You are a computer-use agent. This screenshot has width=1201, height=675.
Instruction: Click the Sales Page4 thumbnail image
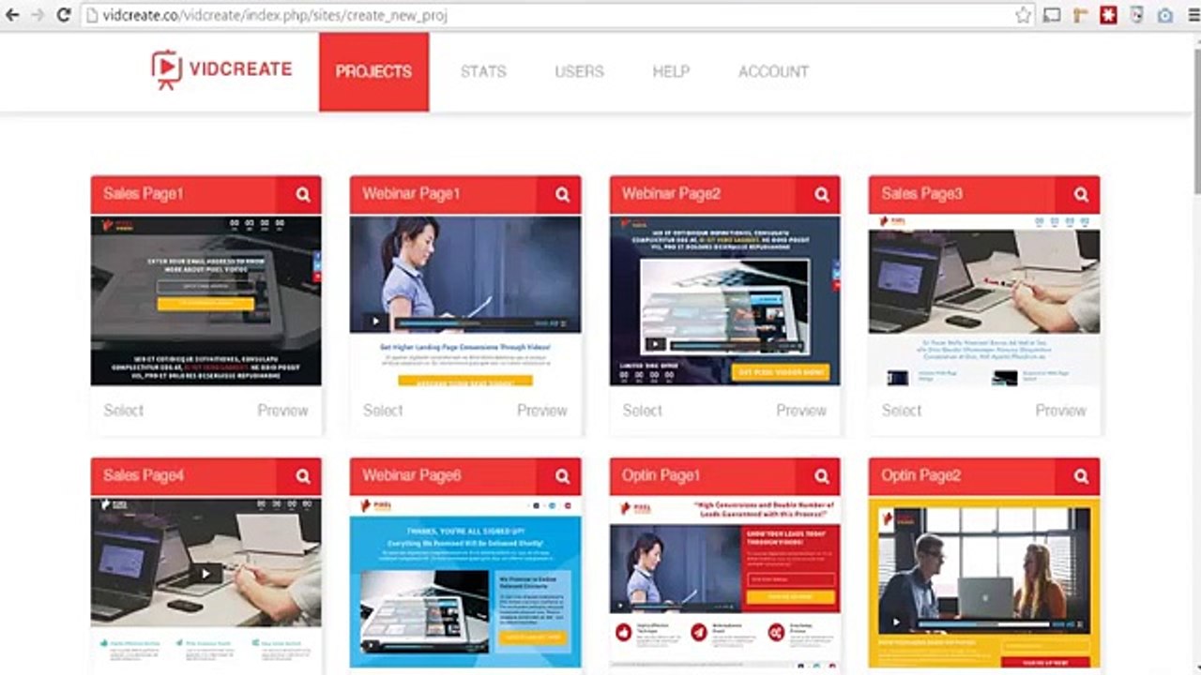click(206, 582)
